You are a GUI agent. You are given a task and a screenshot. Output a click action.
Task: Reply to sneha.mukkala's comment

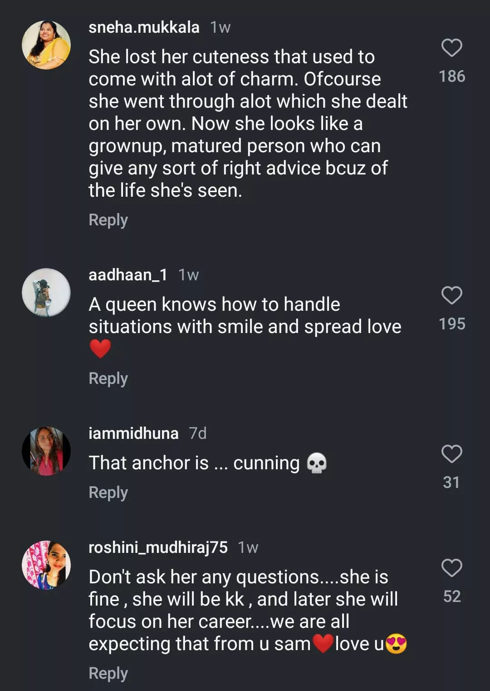(x=108, y=220)
